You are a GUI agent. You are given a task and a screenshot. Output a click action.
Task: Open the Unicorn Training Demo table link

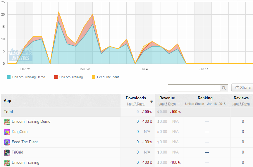31,121
